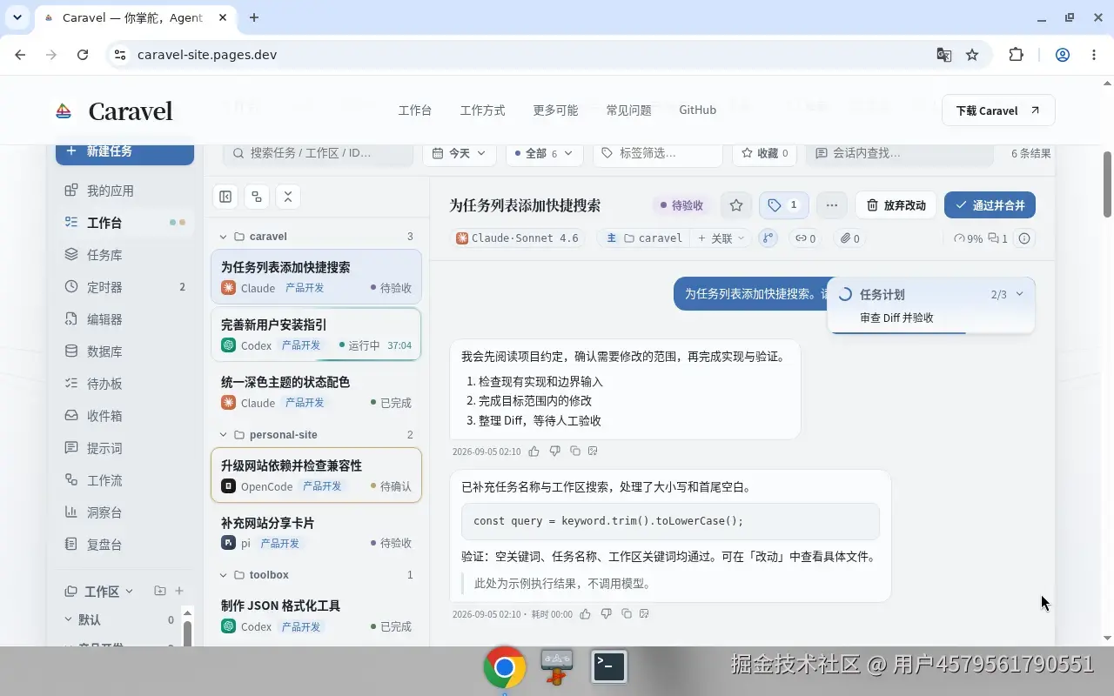This screenshot has height=696, width=1114.
Task: Open the 全部 status filter dropdown
Action: [544, 153]
